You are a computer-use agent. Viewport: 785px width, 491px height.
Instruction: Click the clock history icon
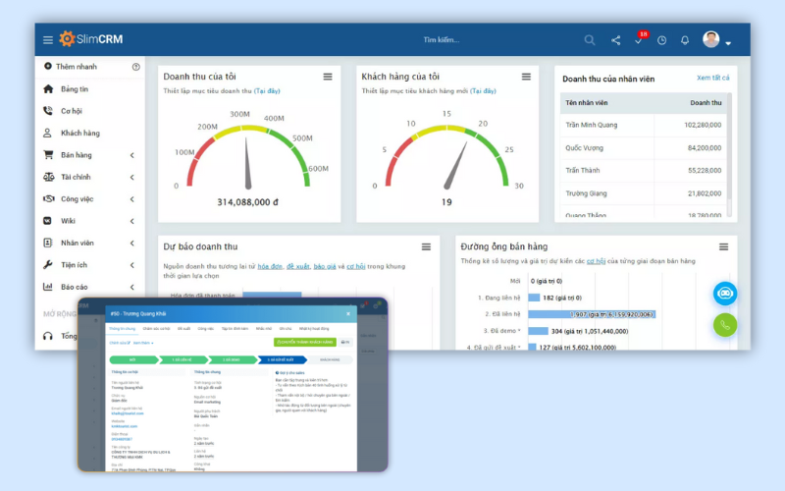pyautogui.click(x=661, y=40)
